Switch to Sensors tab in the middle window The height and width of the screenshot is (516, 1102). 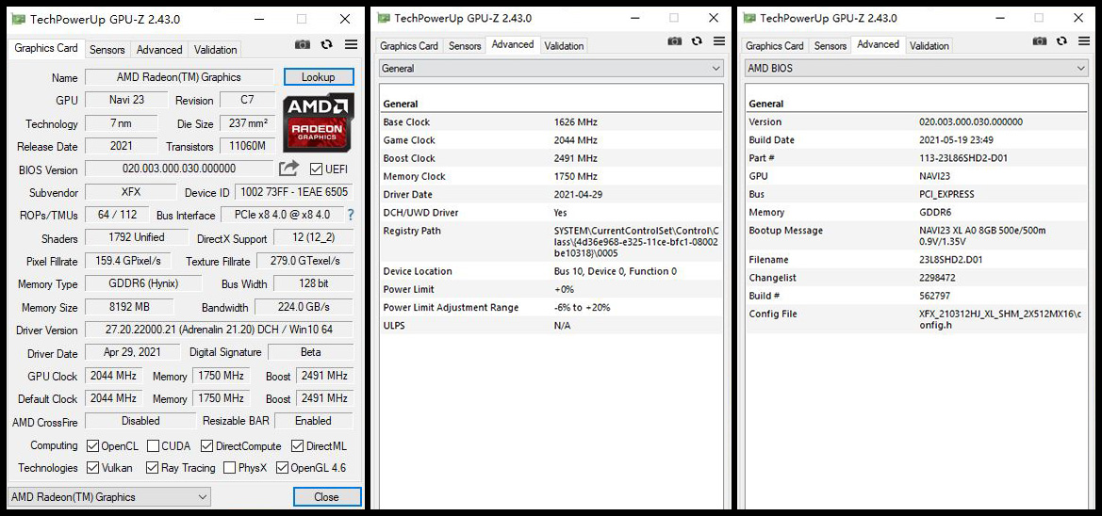[x=465, y=45]
